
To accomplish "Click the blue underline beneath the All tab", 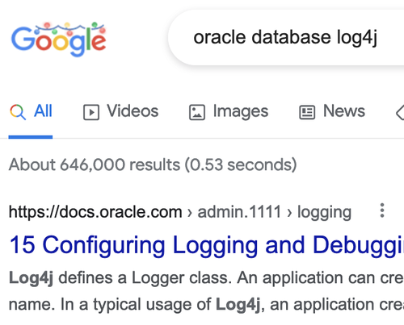I will click(x=31, y=137).
